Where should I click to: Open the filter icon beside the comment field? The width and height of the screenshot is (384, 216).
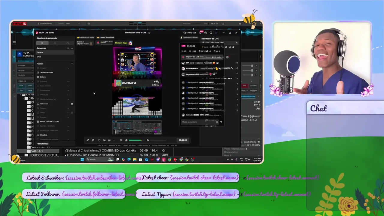click(x=221, y=122)
